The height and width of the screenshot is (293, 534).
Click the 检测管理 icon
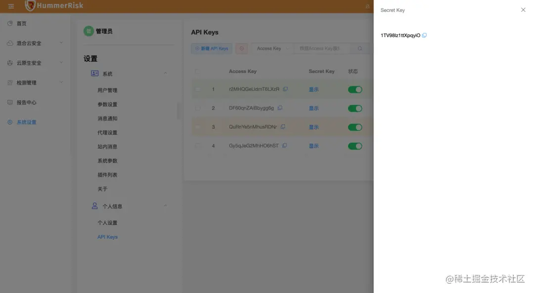click(10, 82)
